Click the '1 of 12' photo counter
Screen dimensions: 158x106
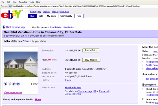[x=34, y=84]
